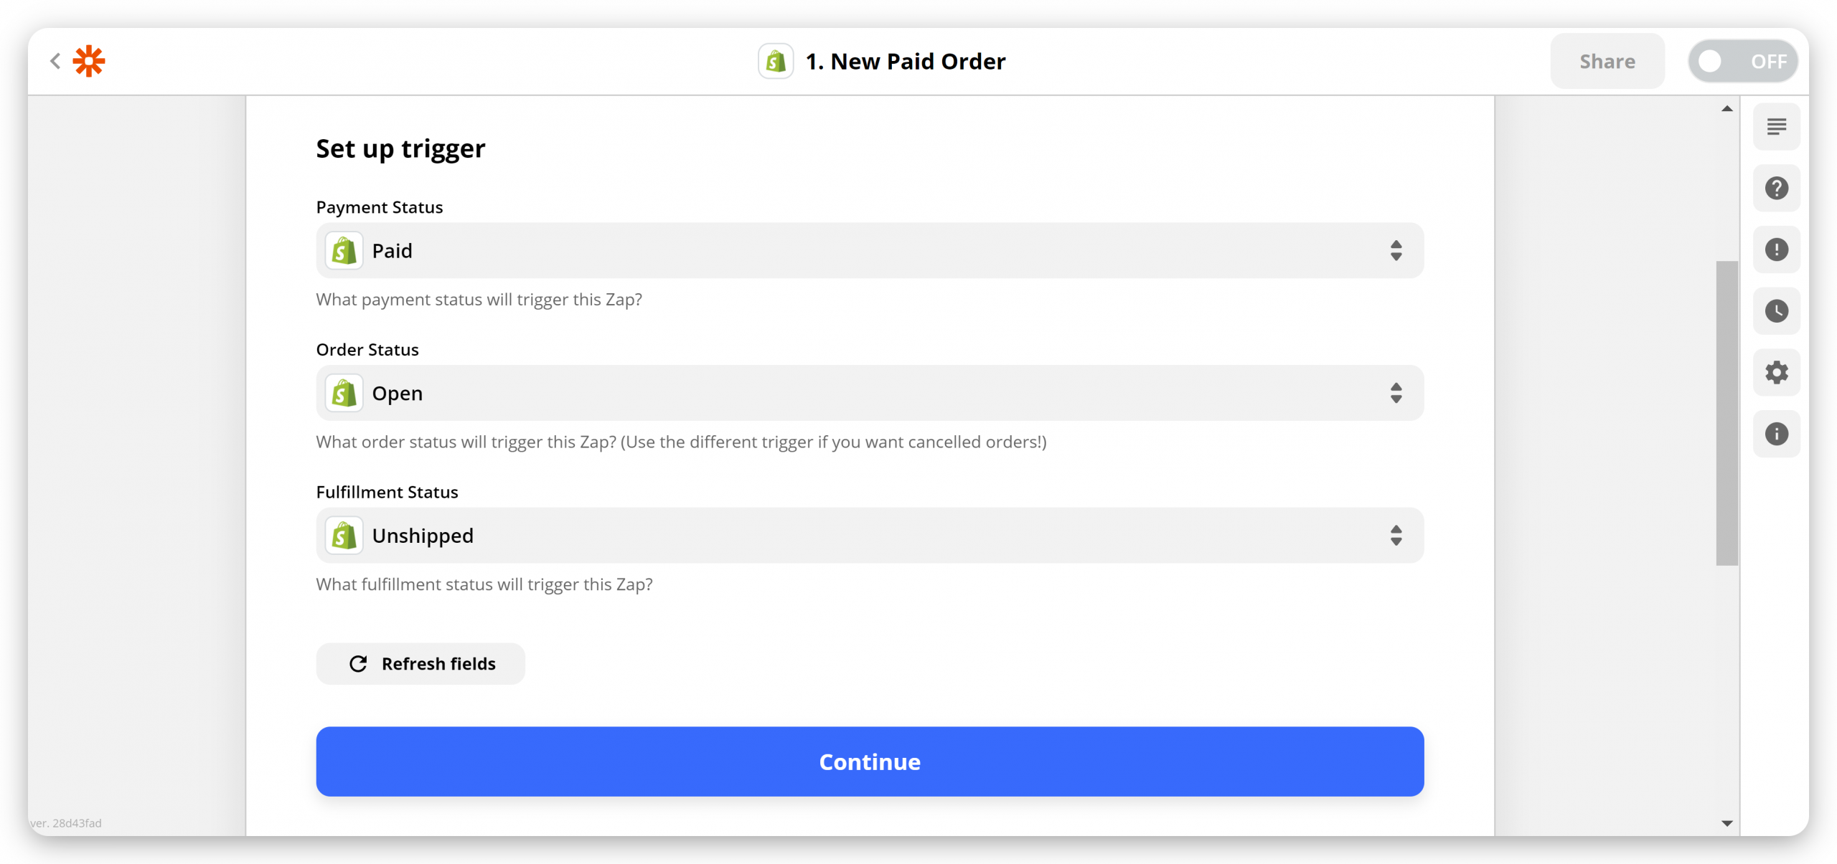Toggle the Zap ON/OFF switch
The image size is (1837, 864).
click(1743, 62)
